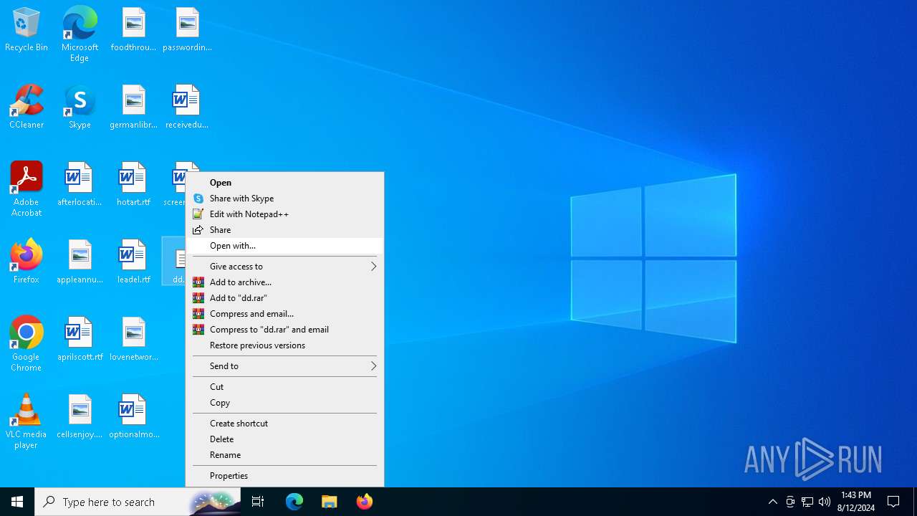The height and width of the screenshot is (516, 917).
Task: Select the optionalmo... Word document
Action: pos(133,416)
